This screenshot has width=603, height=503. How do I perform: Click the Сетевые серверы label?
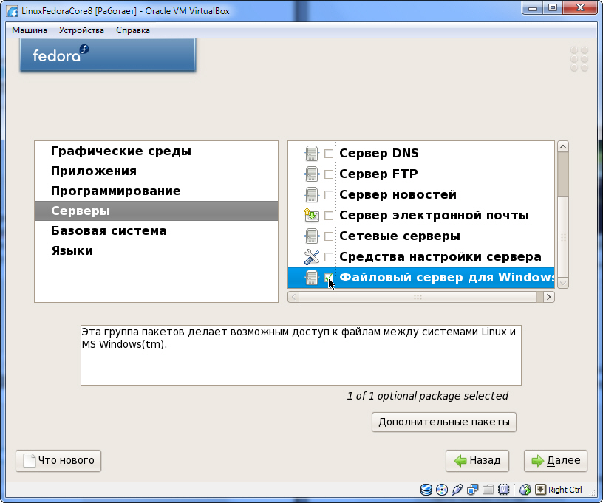[400, 236]
